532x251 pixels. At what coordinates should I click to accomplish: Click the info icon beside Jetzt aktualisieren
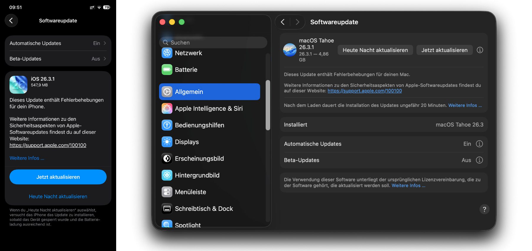coord(480,50)
